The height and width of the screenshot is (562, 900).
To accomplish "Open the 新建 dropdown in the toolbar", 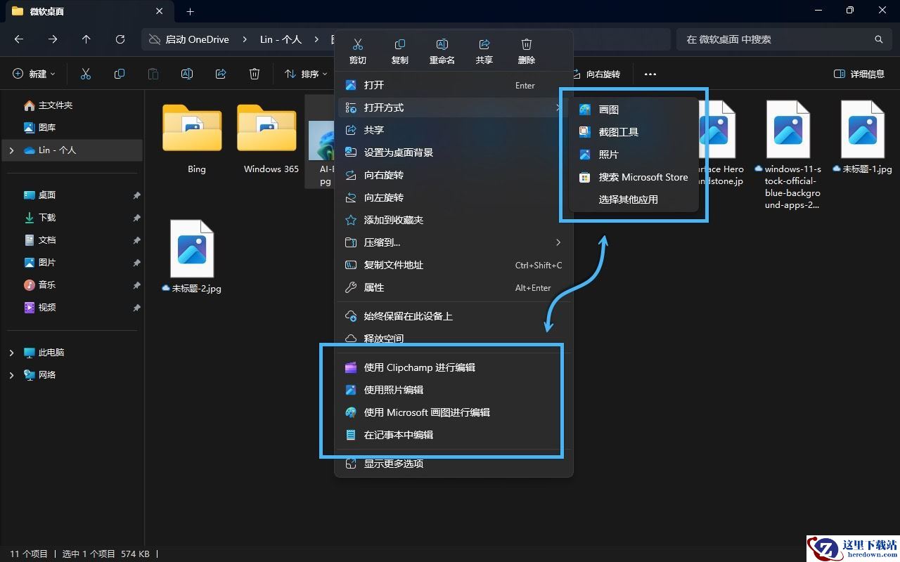I will pyautogui.click(x=34, y=74).
